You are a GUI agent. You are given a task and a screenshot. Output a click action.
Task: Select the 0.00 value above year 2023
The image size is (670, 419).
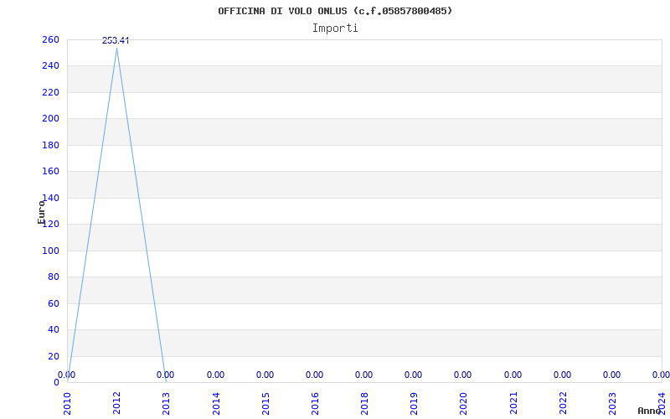click(x=612, y=375)
